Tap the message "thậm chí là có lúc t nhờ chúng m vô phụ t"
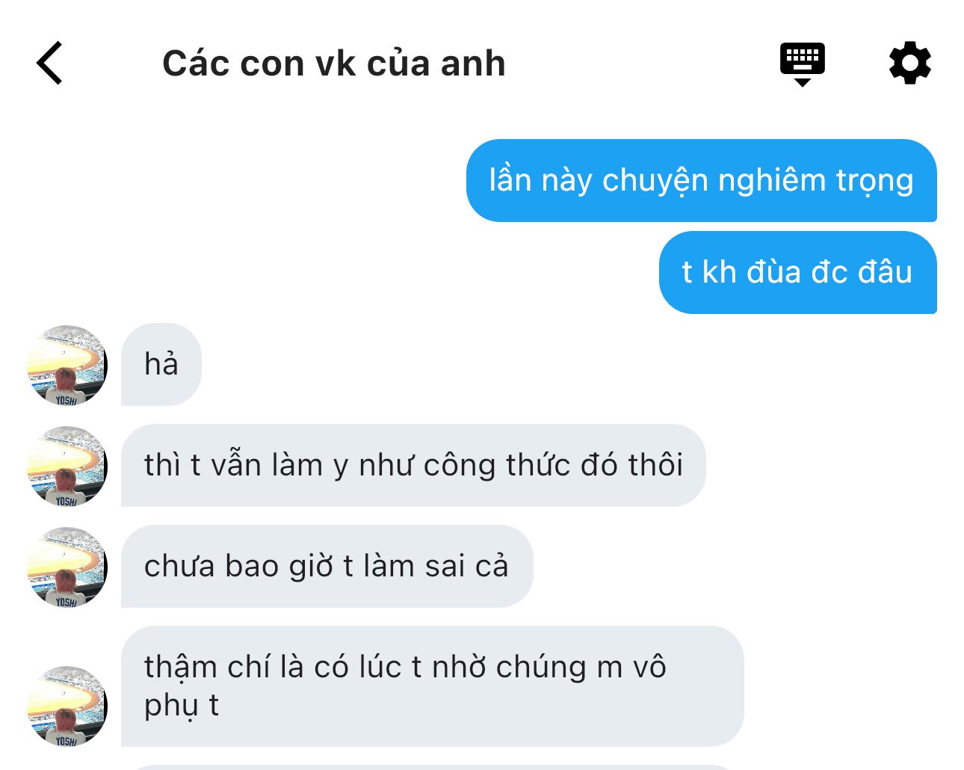The width and height of the screenshot is (964, 770). pos(432,686)
